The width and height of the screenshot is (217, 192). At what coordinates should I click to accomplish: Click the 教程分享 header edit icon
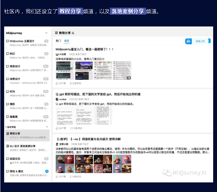[x=56, y=33]
